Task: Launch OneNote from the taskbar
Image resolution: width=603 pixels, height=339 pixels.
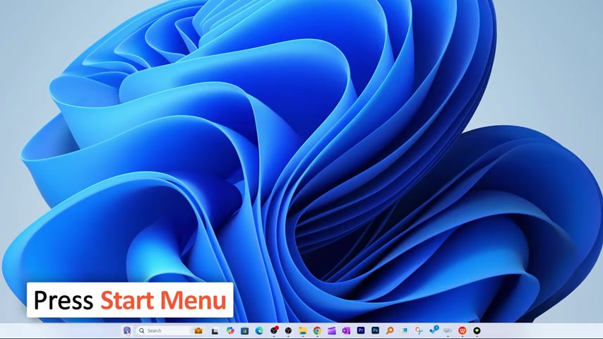Action: coord(346,331)
